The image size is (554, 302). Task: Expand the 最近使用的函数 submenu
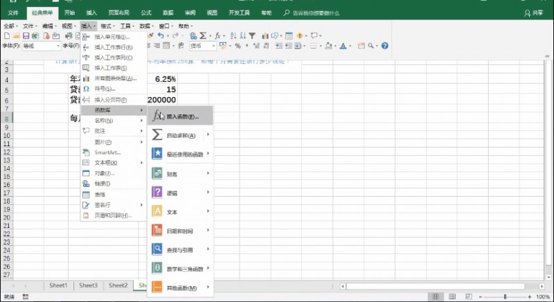pyautogui.click(x=180, y=154)
